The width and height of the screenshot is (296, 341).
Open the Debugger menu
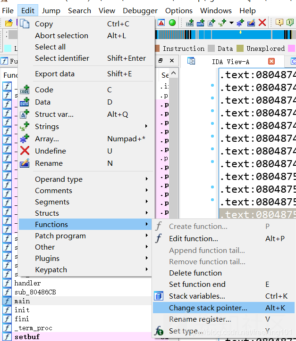140,10
